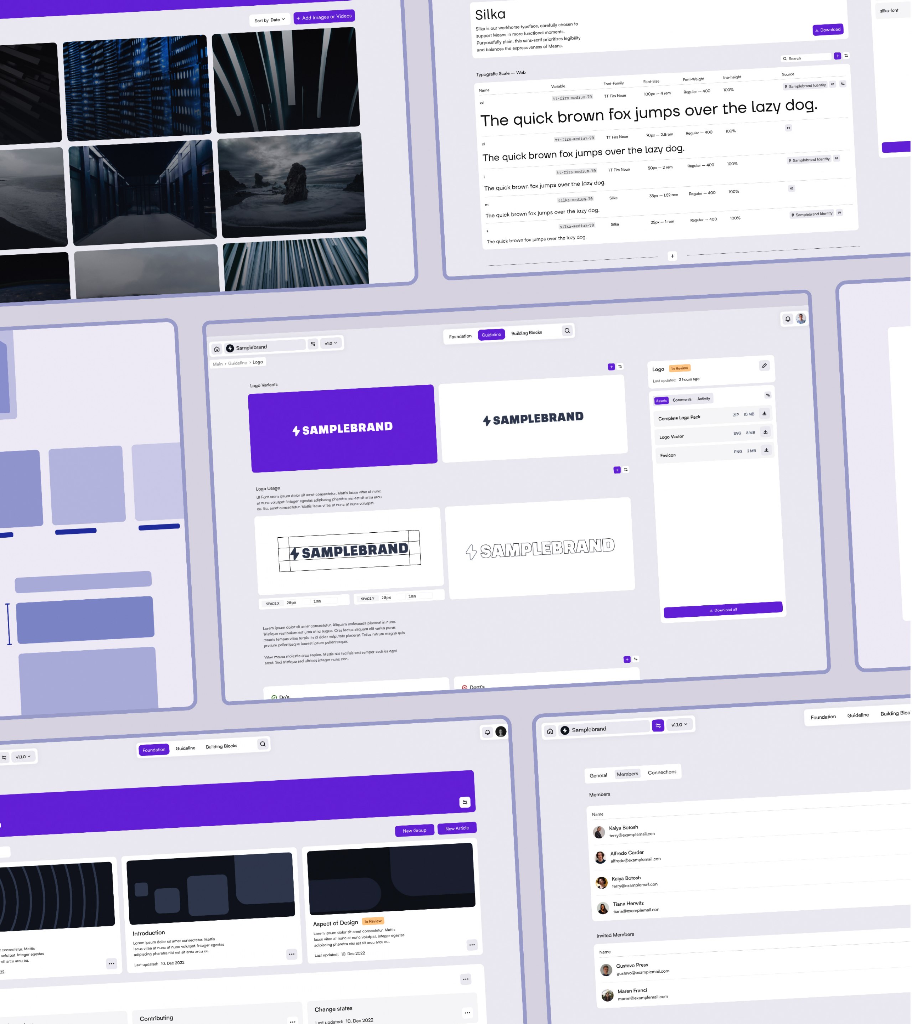Click search icon in Foundation window tab bar
Screen dimensions: 912x1024
click(x=263, y=744)
